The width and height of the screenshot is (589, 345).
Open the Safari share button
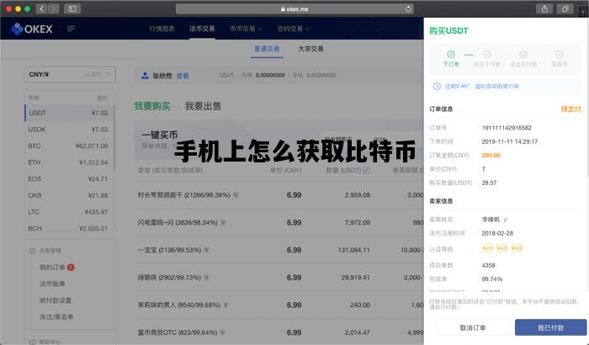click(x=544, y=9)
